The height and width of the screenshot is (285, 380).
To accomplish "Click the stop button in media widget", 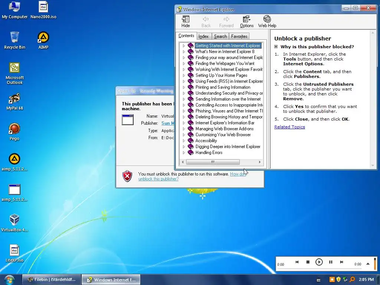I will click(x=308, y=262).
